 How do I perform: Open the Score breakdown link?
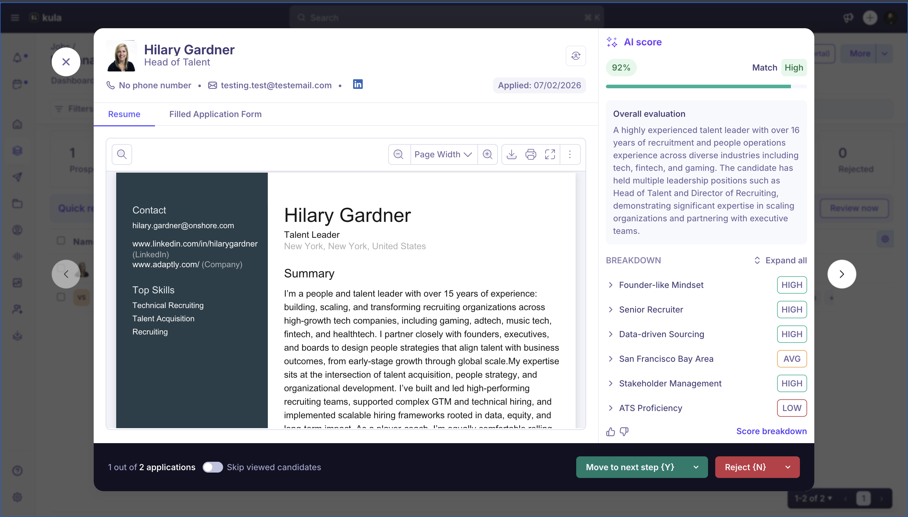[x=771, y=431]
